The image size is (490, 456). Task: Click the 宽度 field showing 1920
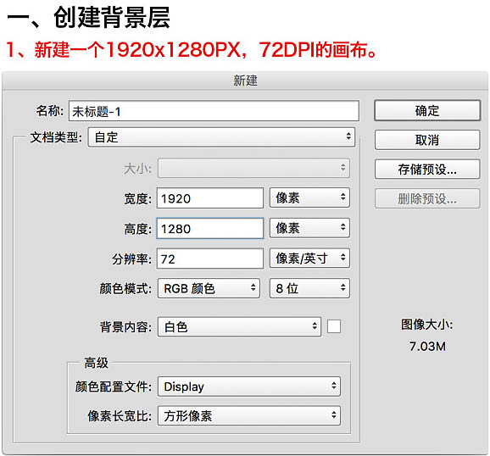pyautogui.click(x=210, y=197)
